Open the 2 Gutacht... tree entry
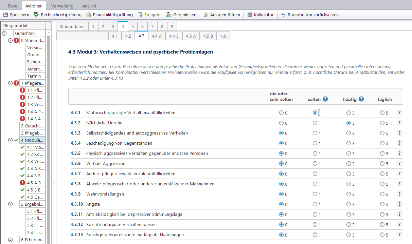Image resolution: width=412 pixels, height=244 pixels. (x=32, y=126)
